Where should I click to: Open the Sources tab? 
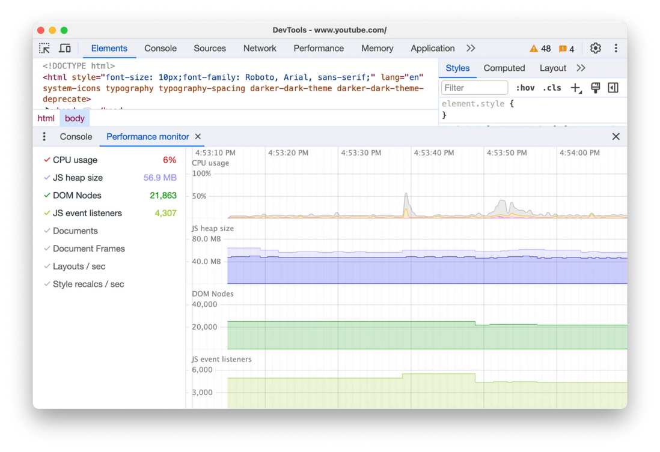point(210,49)
